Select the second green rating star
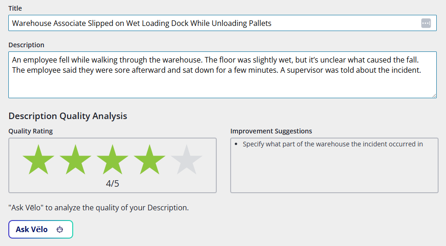This screenshot has width=446, height=246. 75,160
